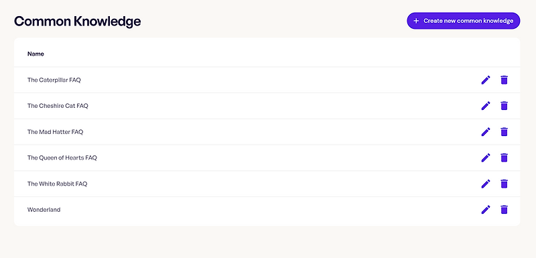Open The Caterpillar FAQ row
The width and height of the screenshot is (536, 258).
[x=267, y=80]
